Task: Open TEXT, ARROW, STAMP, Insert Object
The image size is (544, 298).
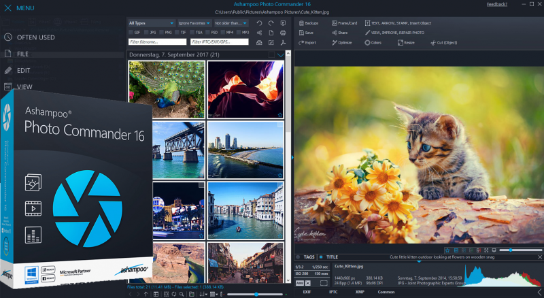Action: 398,23
